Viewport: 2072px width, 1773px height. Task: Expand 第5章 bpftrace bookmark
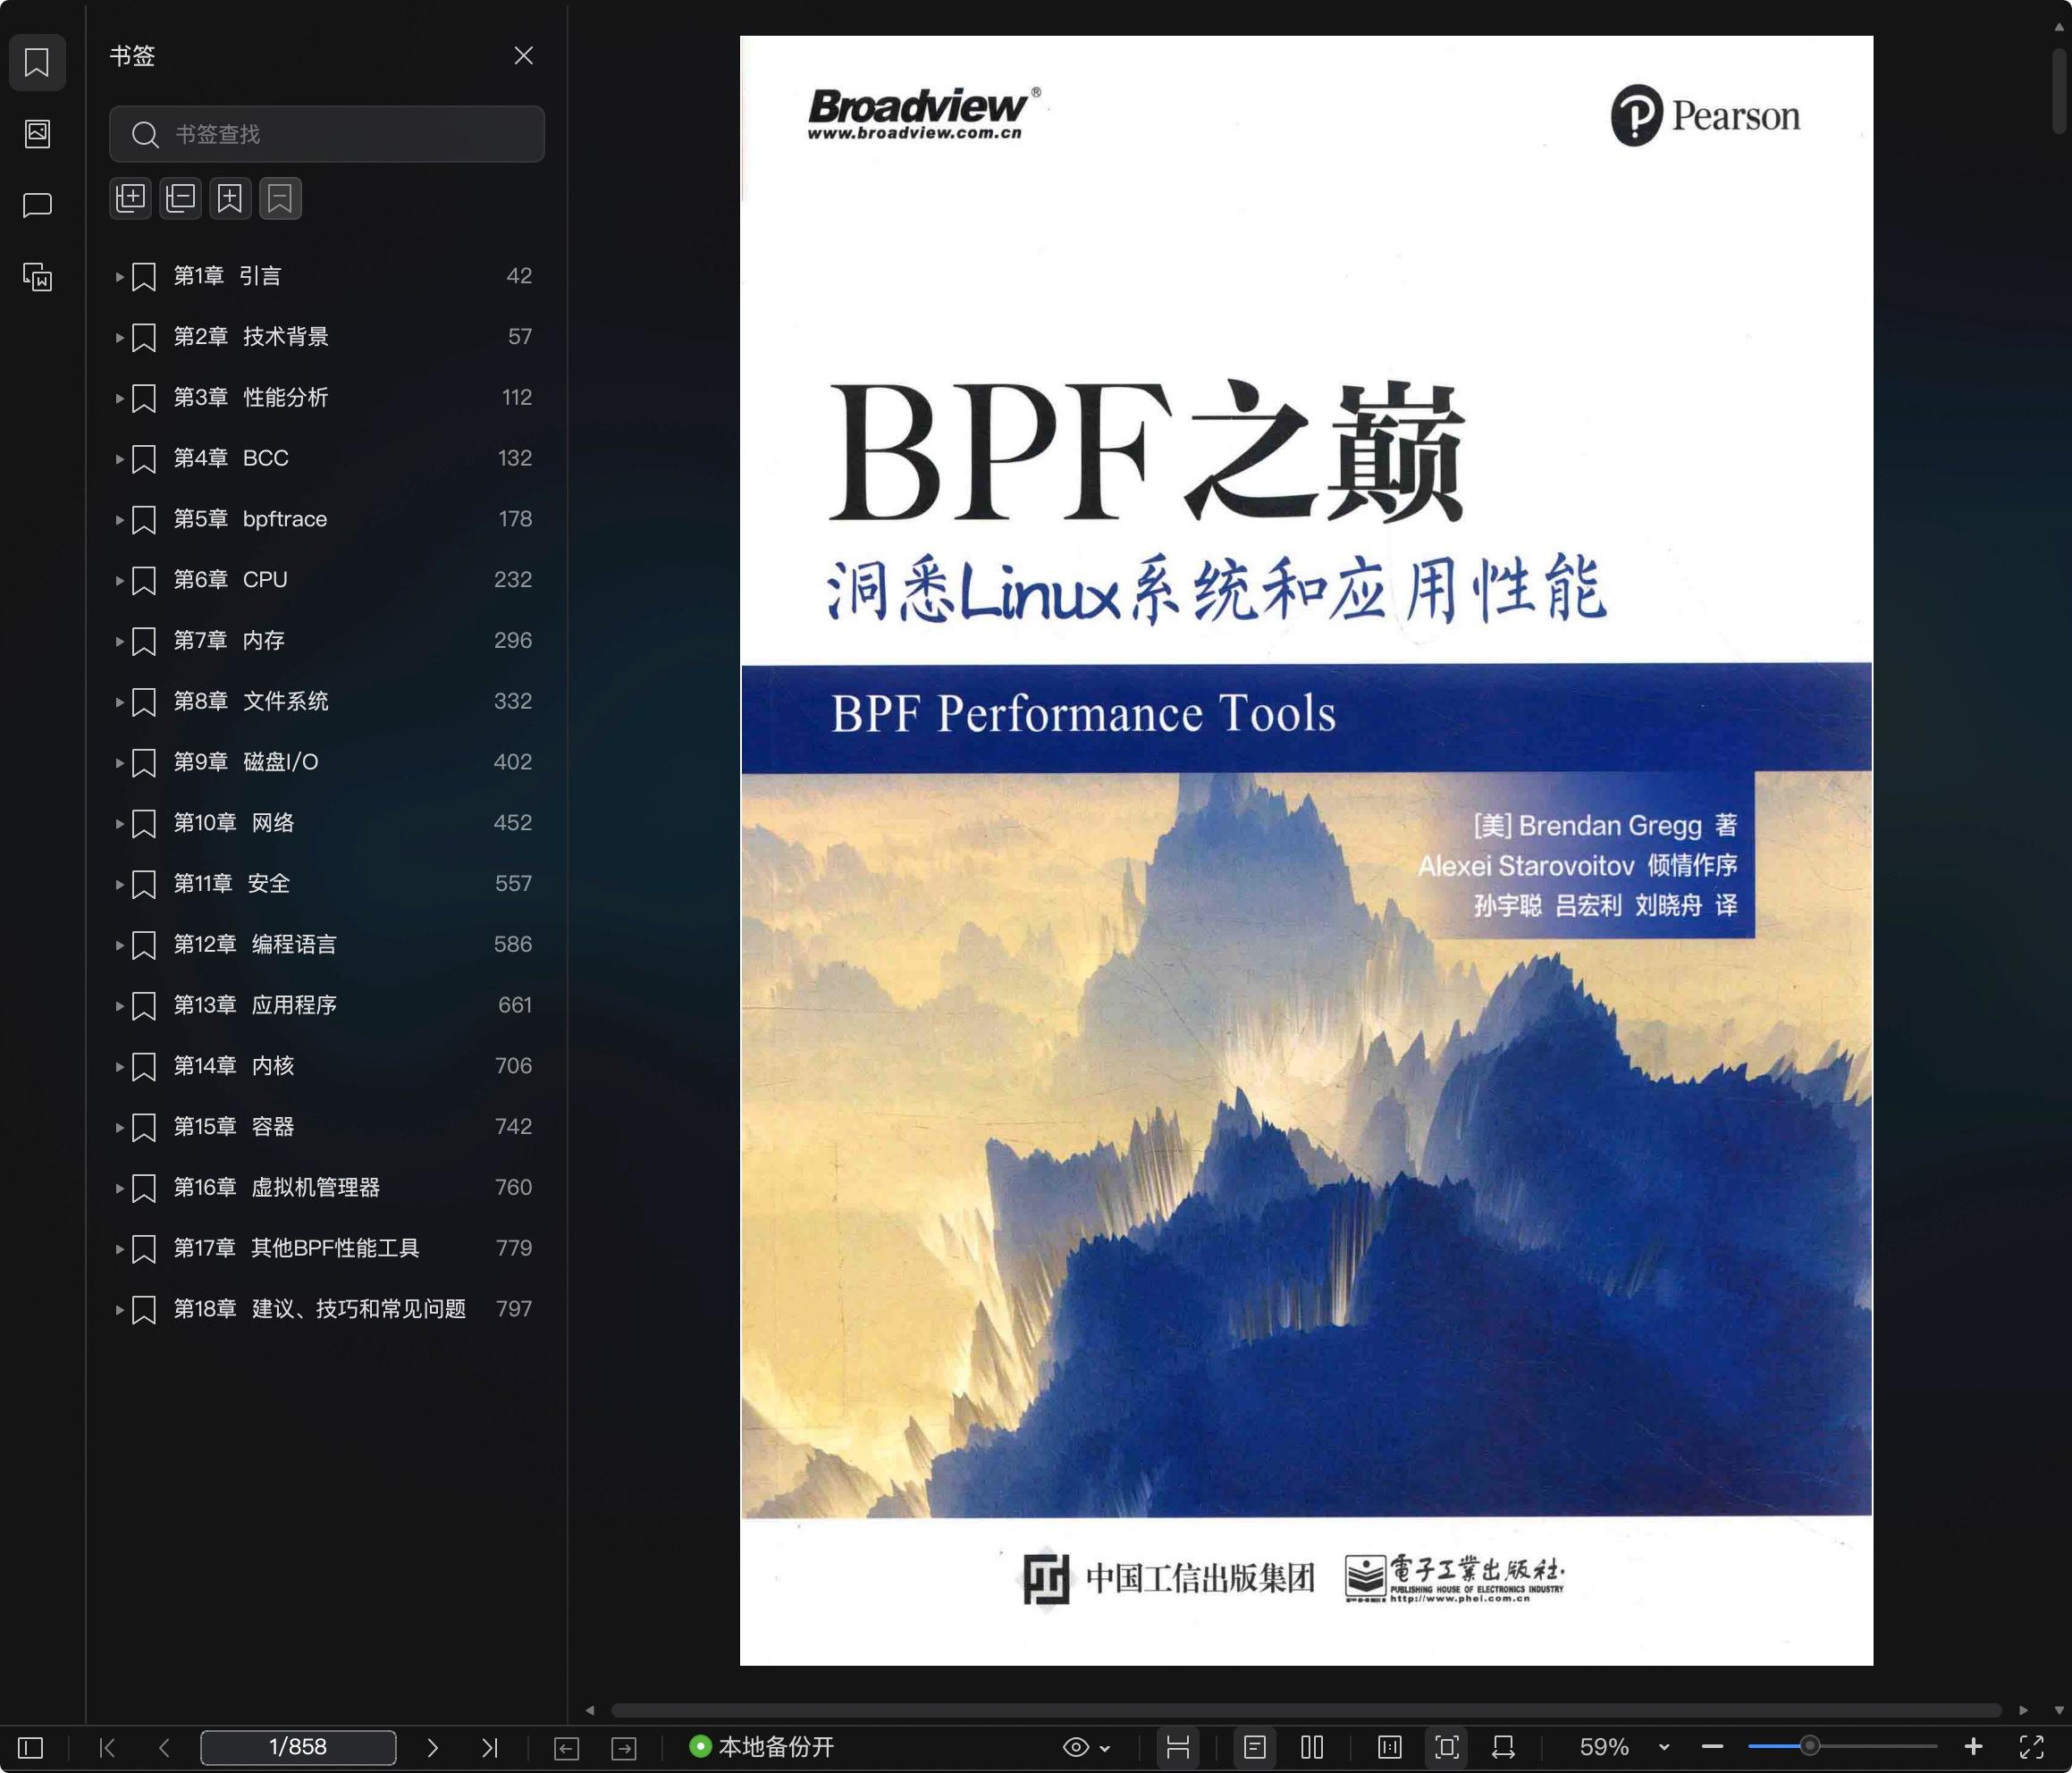click(x=119, y=519)
